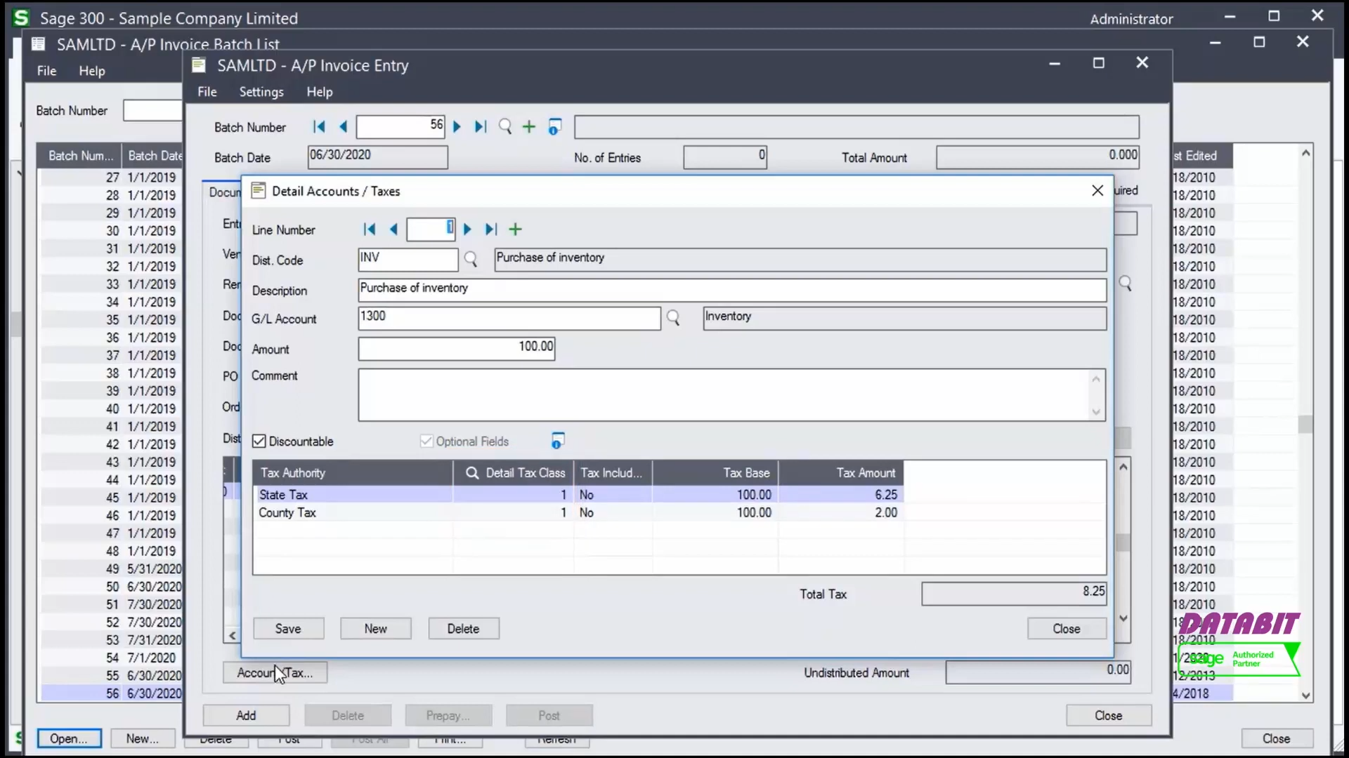This screenshot has width=1349, height=758.
Task: Toggle the Optional Fields checkbox
Action: coord(426,441)
